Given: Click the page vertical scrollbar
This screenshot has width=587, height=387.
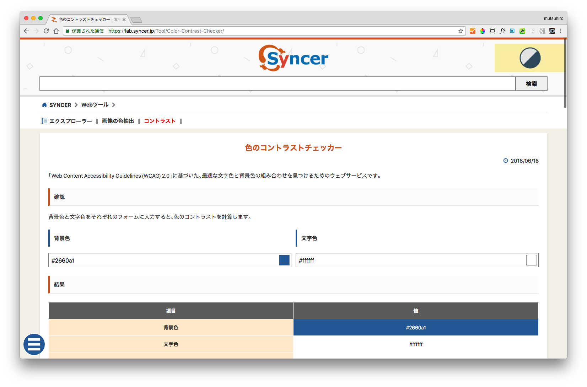Looking at the screenshot, I should tap(565, 74).
